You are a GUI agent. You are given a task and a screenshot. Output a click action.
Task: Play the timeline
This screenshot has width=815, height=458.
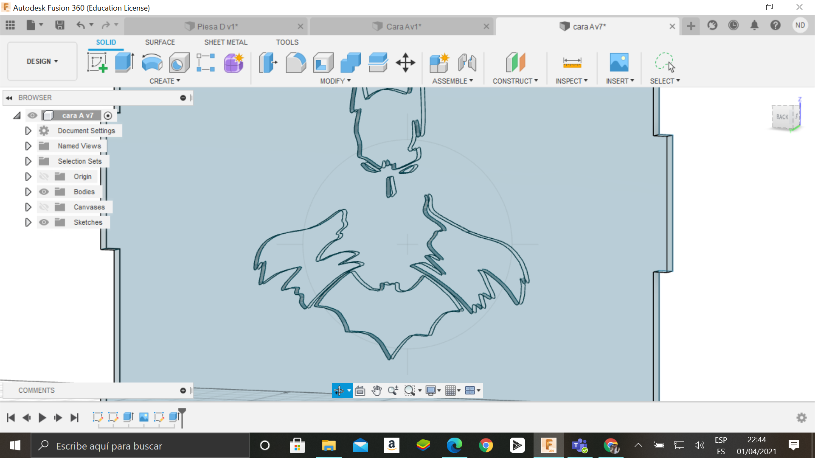(42, 418)
